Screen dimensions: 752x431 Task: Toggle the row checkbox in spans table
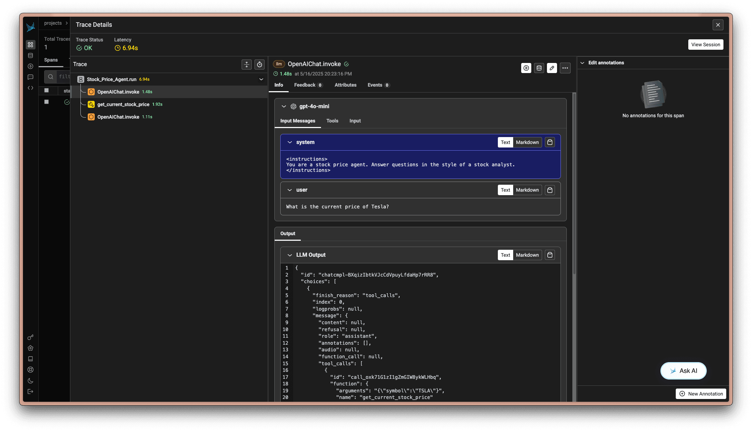[46, 102]
